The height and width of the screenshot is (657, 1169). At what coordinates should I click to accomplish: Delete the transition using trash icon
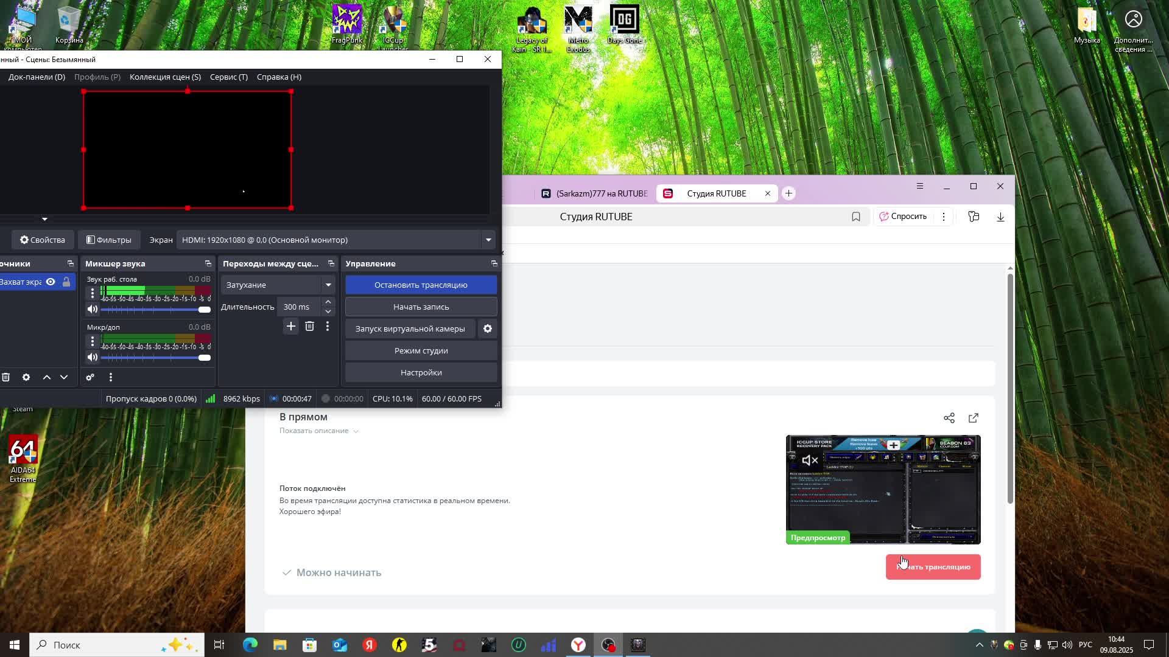(x=309, y=327)
